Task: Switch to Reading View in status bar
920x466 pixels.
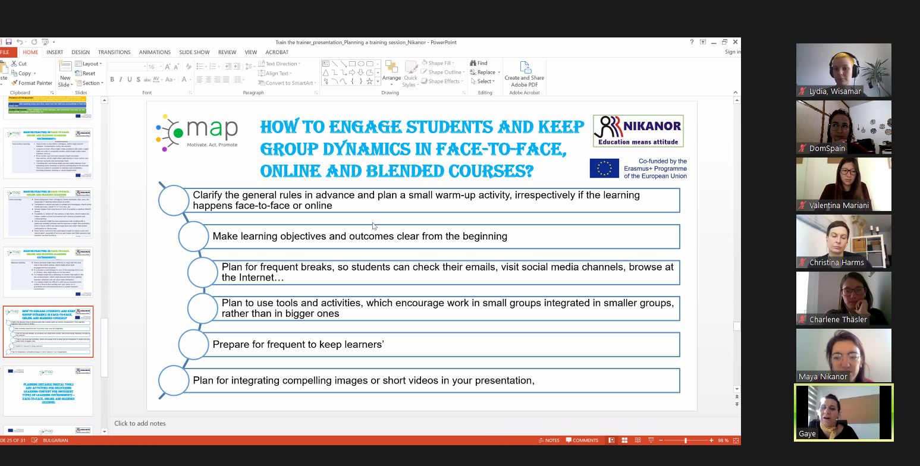Action: [x=638, y=440]
